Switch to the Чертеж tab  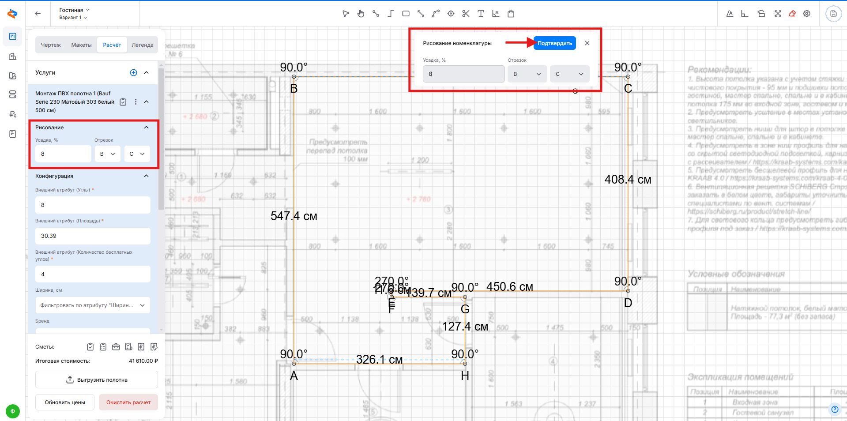tap(51, 45)
